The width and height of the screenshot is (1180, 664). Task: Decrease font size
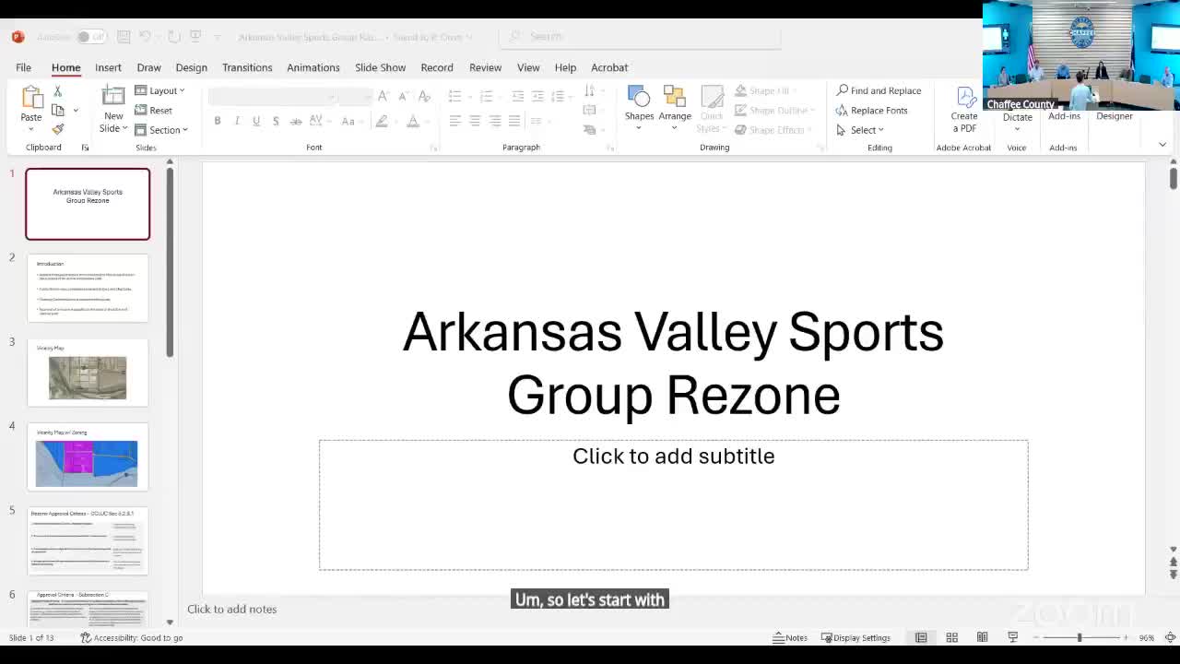pos(403,96)
